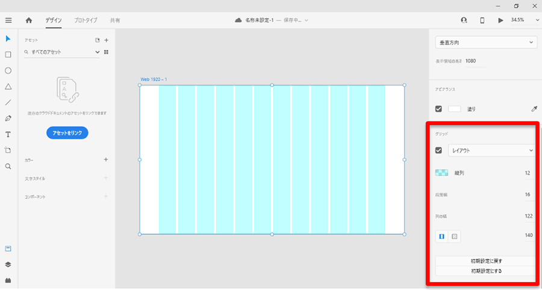
Task: Select the Artboard tool
Action: point(8,150)
